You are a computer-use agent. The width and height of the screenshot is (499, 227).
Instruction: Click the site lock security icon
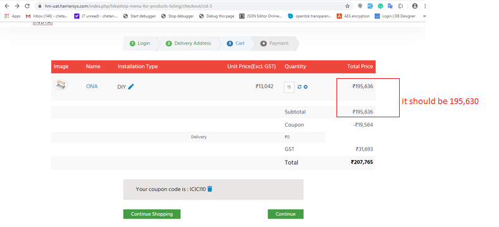point(40,6)
